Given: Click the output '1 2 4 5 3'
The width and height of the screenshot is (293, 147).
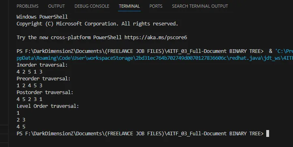Looking at the screenshot, I should [x=30, y=86].
